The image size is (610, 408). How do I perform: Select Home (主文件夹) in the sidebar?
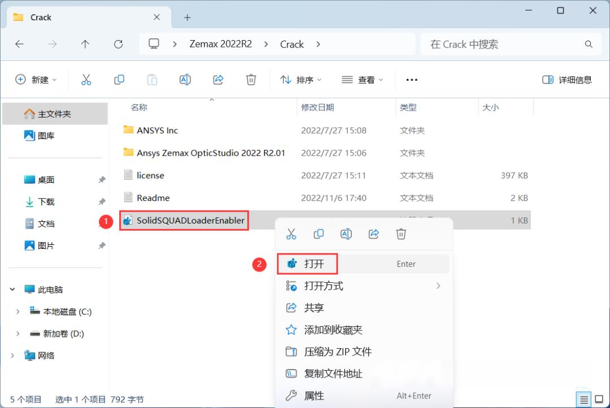click(x=55, y=114)
